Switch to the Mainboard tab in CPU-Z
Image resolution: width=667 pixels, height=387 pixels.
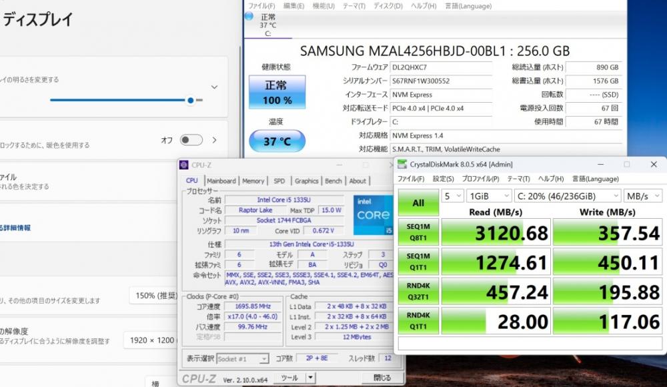(x=221, y=181)
